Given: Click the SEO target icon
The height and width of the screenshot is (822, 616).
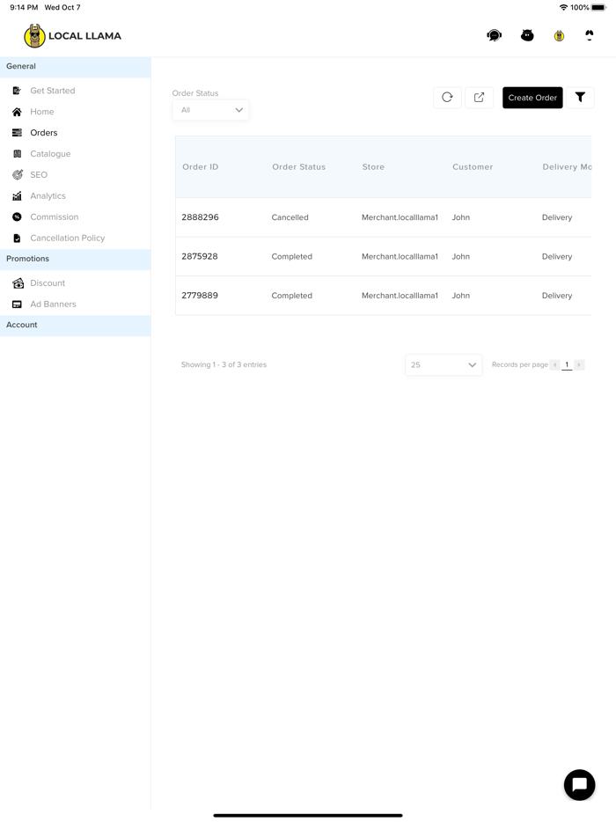Looking at the screenshot, I should (17, 174).
